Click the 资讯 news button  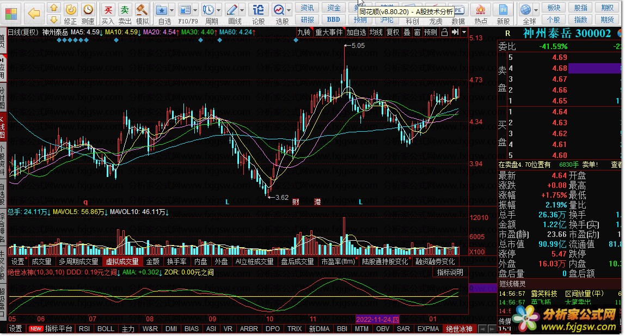(x=307, y=8)
